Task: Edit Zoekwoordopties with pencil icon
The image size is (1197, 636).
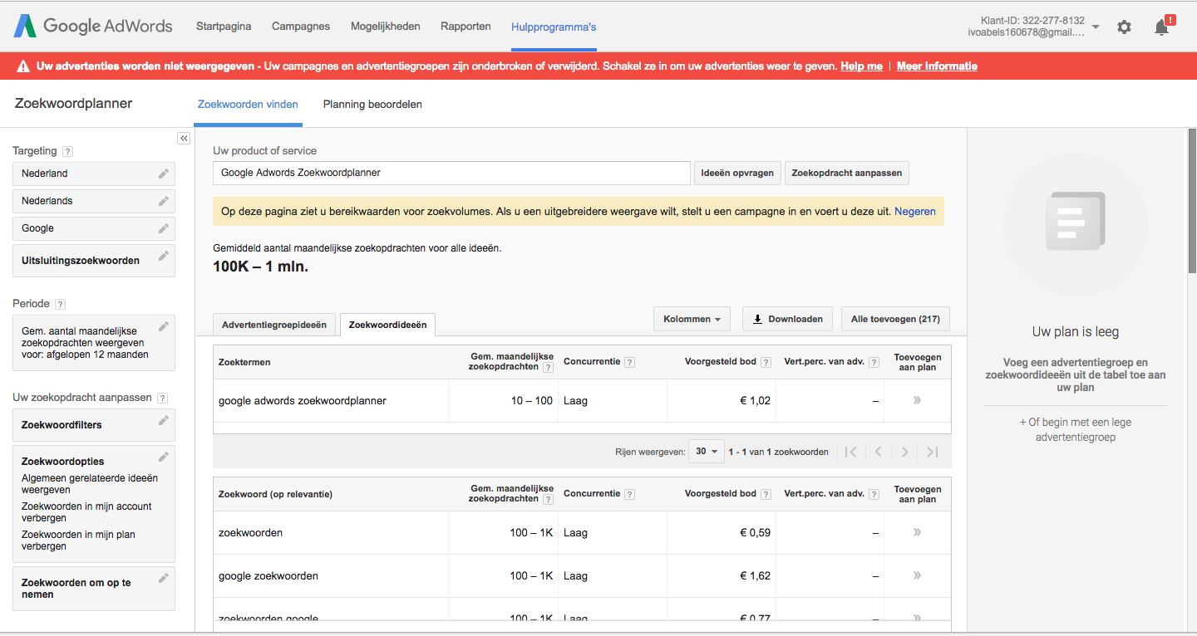Action: 163,456
